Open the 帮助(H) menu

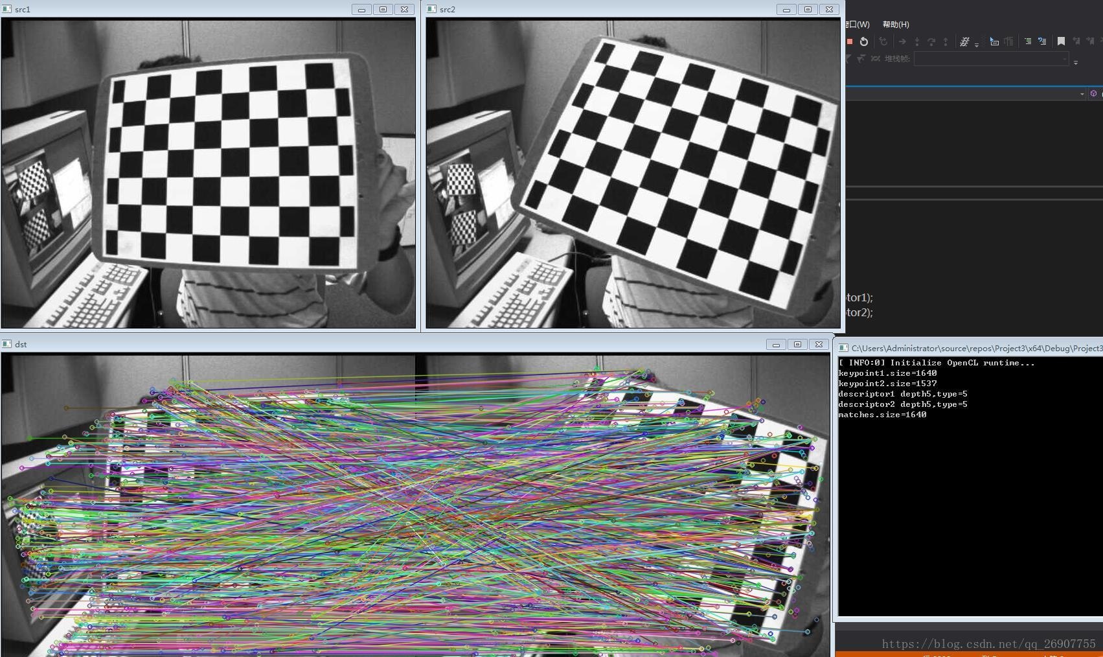click(896, 25)
